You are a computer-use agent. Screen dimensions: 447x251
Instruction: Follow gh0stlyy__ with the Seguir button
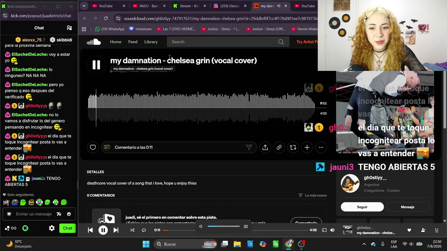362,207
